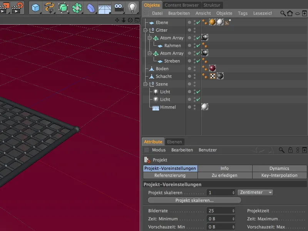The height and width of the screenshot is (231, 308).
Task: Switch to the Ebenen tab
Action: [174, 142]
